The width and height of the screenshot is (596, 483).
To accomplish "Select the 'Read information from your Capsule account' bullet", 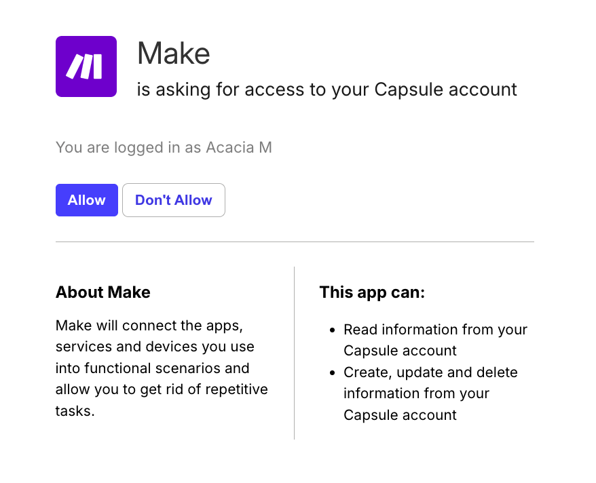I will [435, 340].
